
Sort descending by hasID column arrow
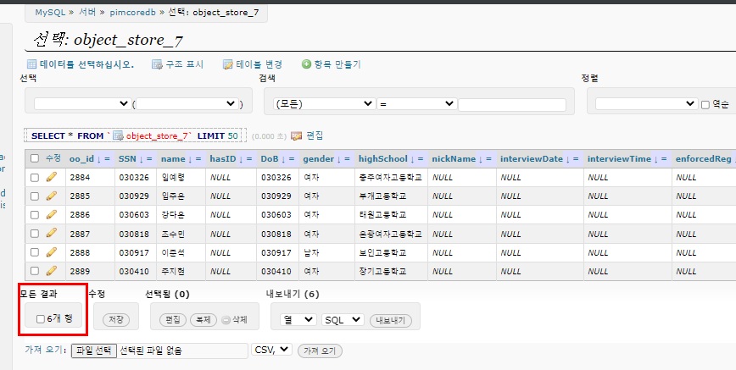point(242,159)
